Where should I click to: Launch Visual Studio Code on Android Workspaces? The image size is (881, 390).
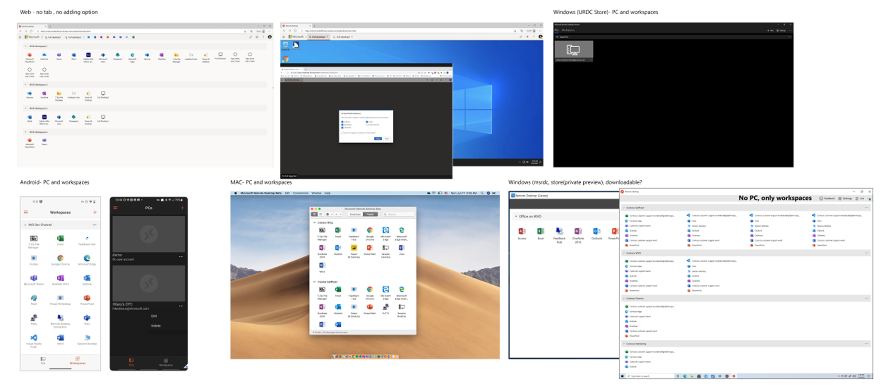coord(33,340)
